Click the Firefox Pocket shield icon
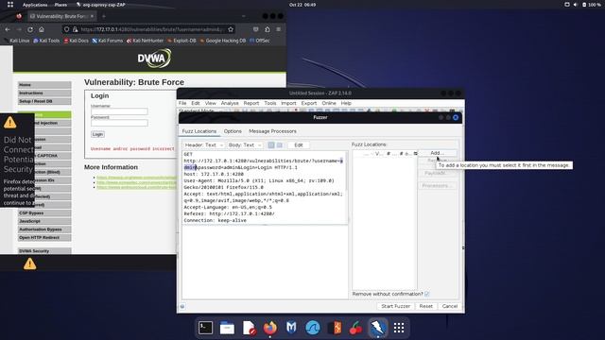This screenshot has height=340, width=605. click(x=256, y=29)
